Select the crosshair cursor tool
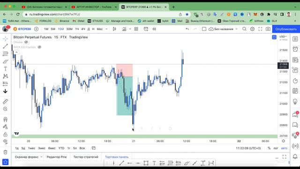Image resolution: width=300 pixels, height=169 pixels. click(5, 38)
